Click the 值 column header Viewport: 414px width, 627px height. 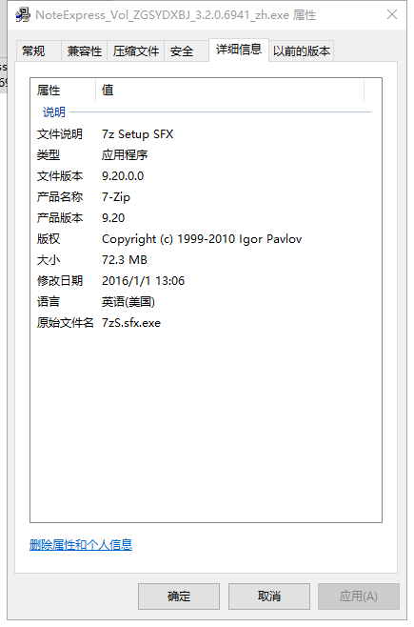pyautogui.click(x=230, y=90)
